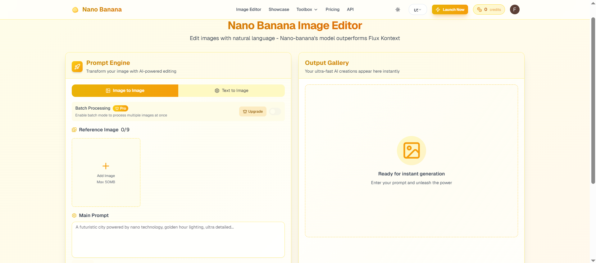This screenshot has width=596, height=263.
Task: Click the 'Ready for instant generation' text
Action: point(412,174)
